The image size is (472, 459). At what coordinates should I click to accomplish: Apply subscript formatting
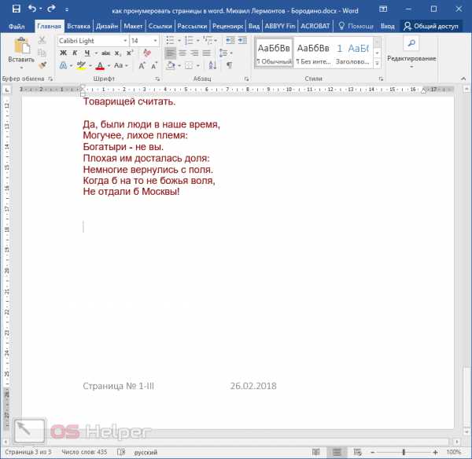coord(118,53)
